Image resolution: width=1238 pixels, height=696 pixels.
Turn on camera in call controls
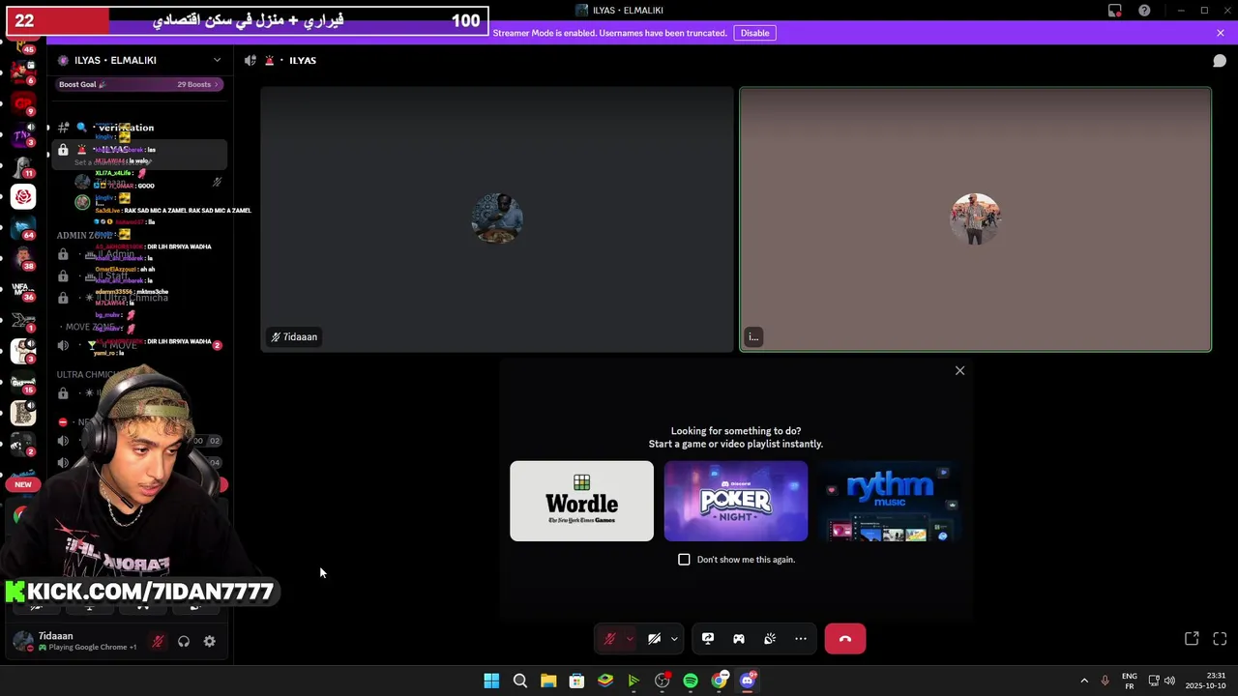[x=654, y=639]
